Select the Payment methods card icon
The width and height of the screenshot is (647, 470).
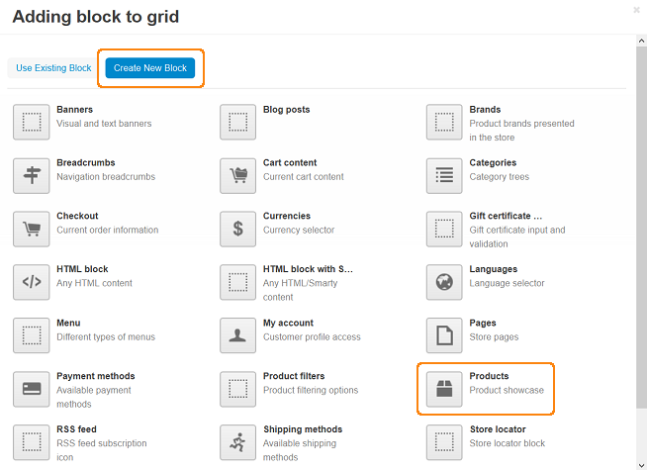click(x=32, y=389)
